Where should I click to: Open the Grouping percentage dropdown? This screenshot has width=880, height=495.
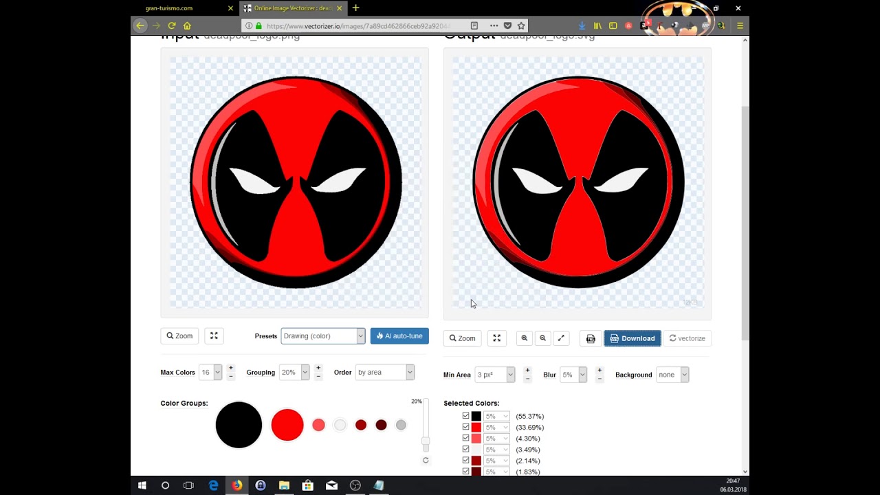click(294, 372)
